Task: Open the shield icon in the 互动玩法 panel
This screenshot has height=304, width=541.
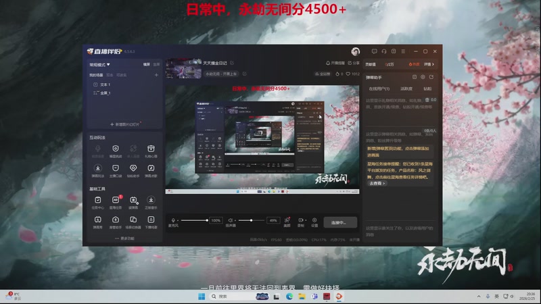Action: coord(115,149)
